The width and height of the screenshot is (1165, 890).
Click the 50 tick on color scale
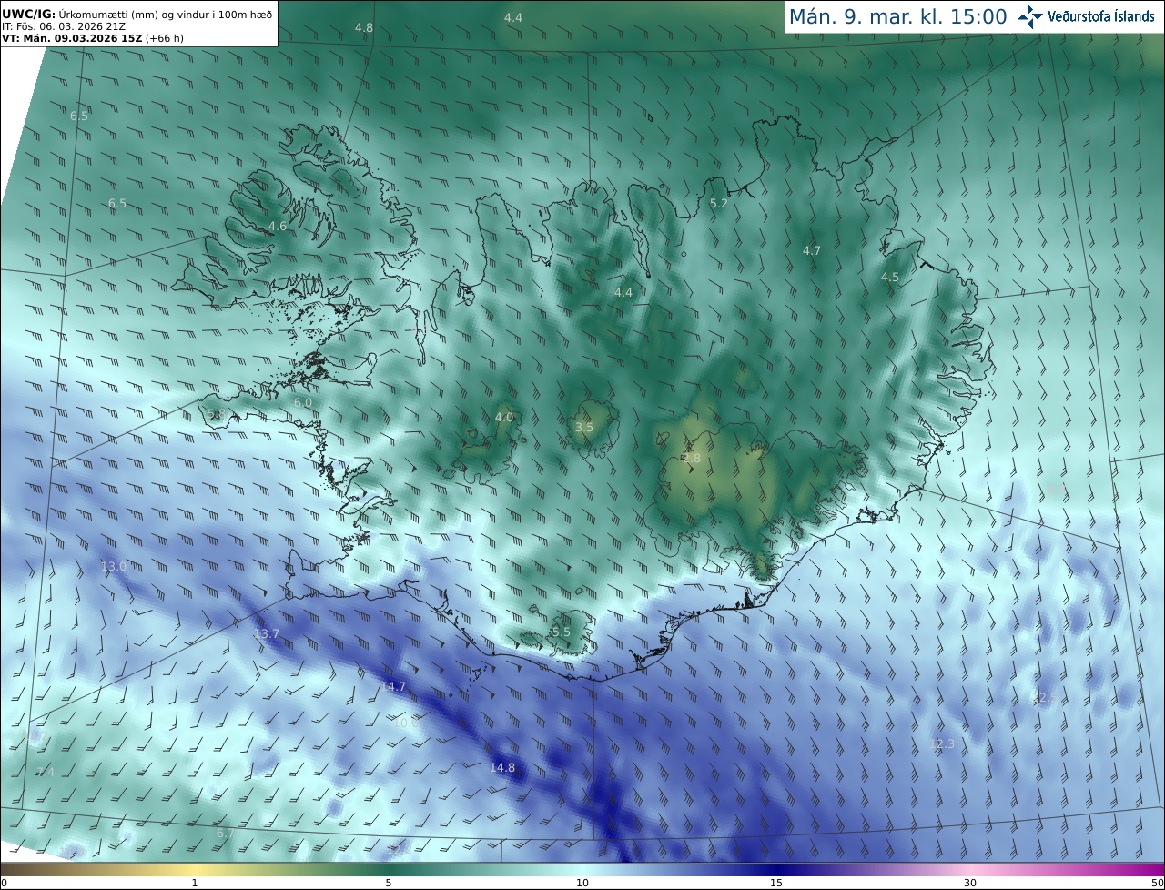point(1157,883)
